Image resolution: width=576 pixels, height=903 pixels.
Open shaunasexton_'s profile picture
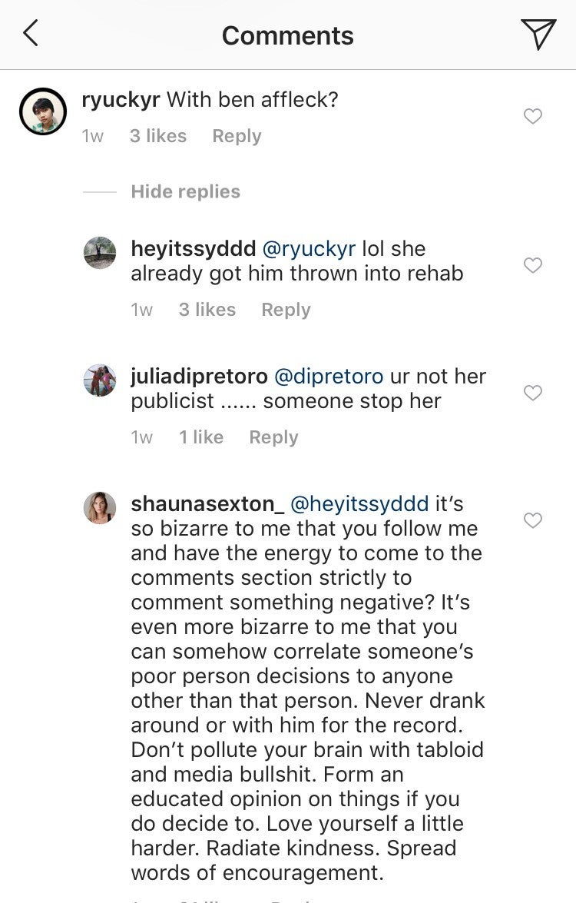coord(100,508)
